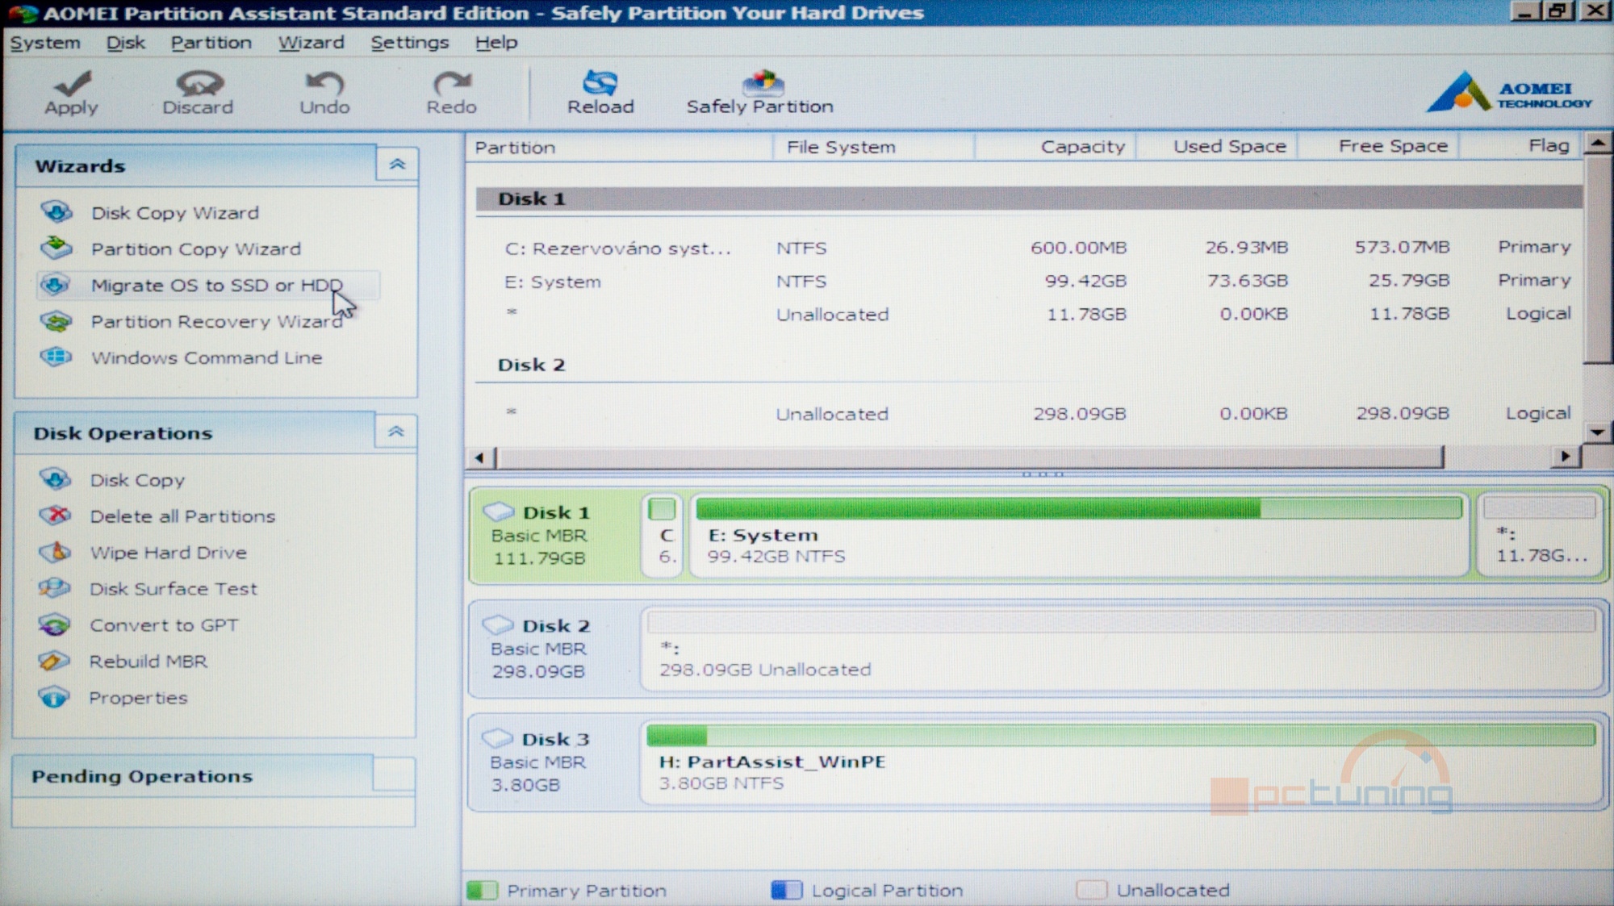Click the Discard button to cancel changes

[x=198, y=91]
